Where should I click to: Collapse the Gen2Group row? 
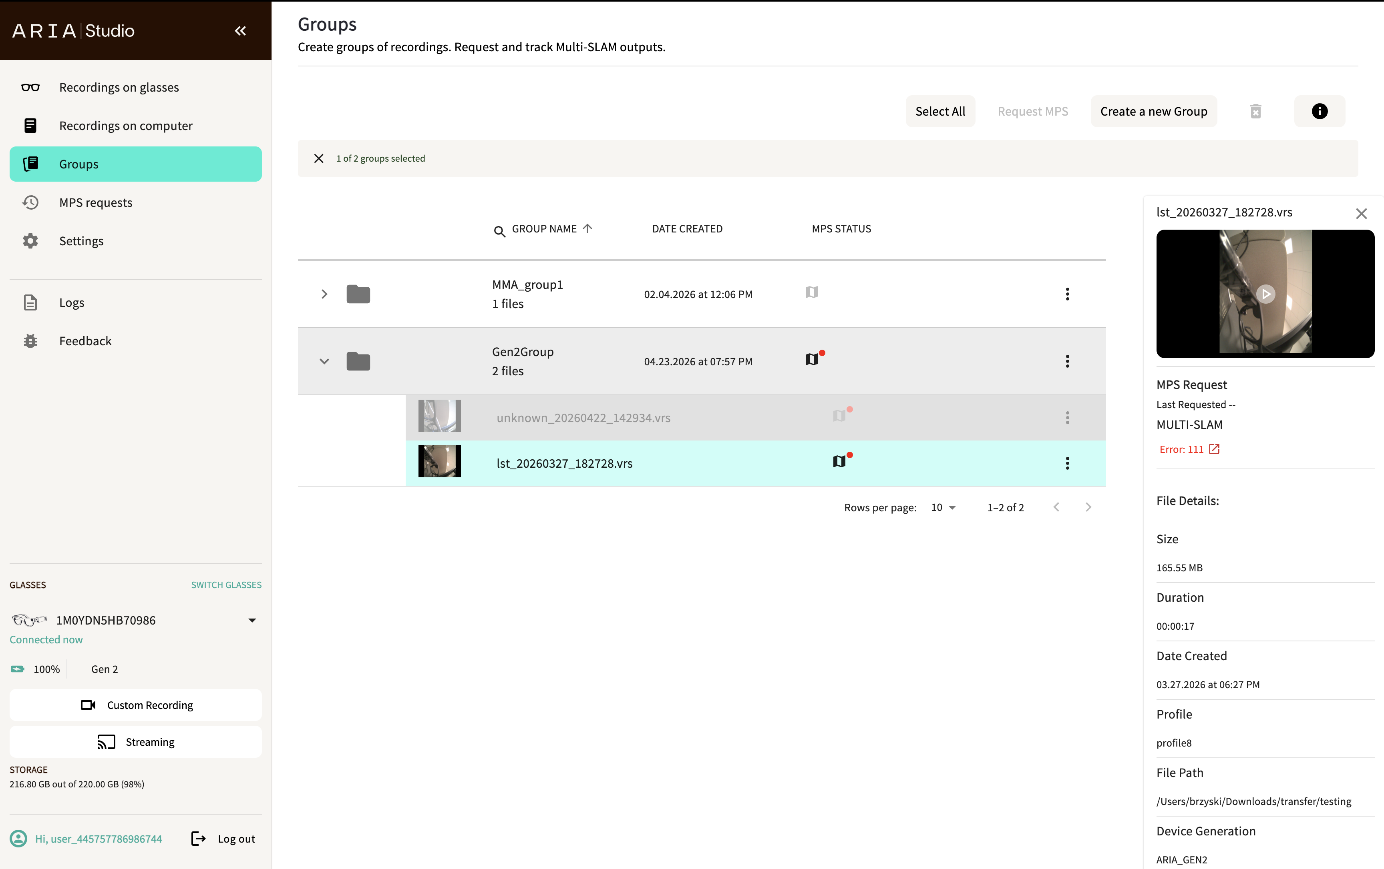coord(324,361)
